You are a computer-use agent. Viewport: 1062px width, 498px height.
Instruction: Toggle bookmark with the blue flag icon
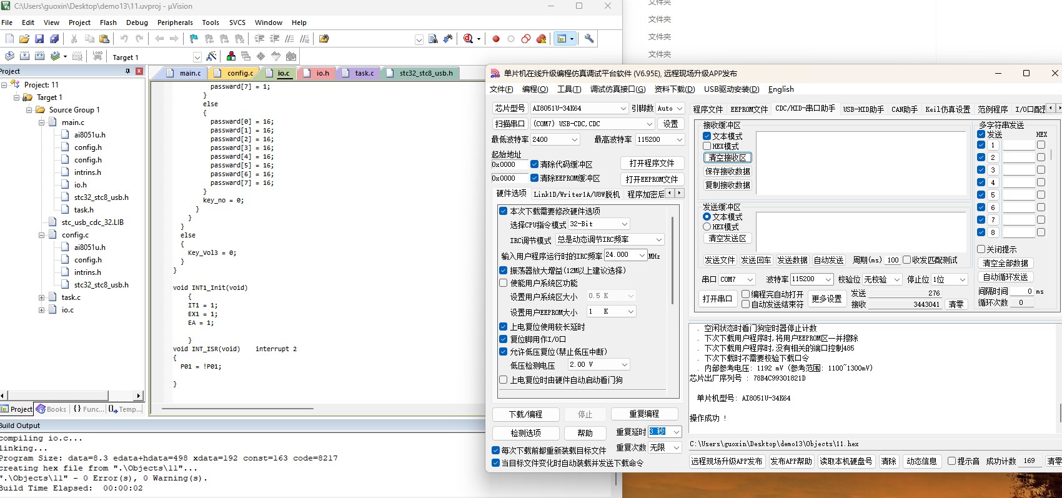[x=194, y=39]
